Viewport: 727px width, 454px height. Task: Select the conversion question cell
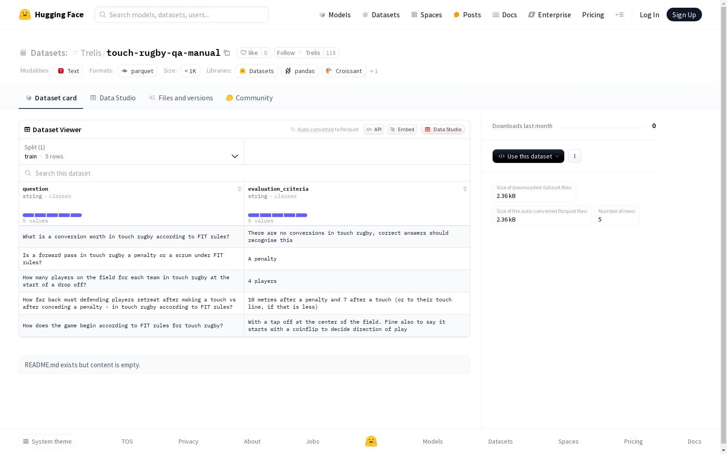tap(132, 237)
